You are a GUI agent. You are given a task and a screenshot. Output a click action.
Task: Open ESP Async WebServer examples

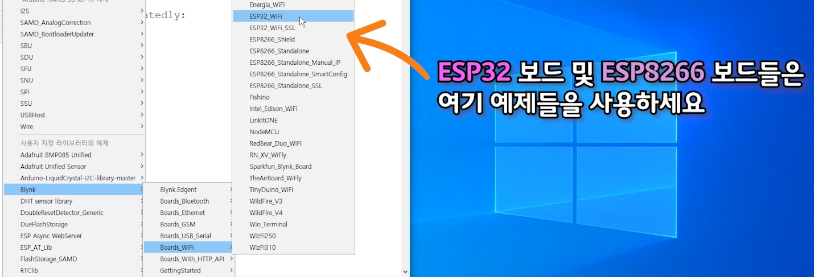(75, 236)
